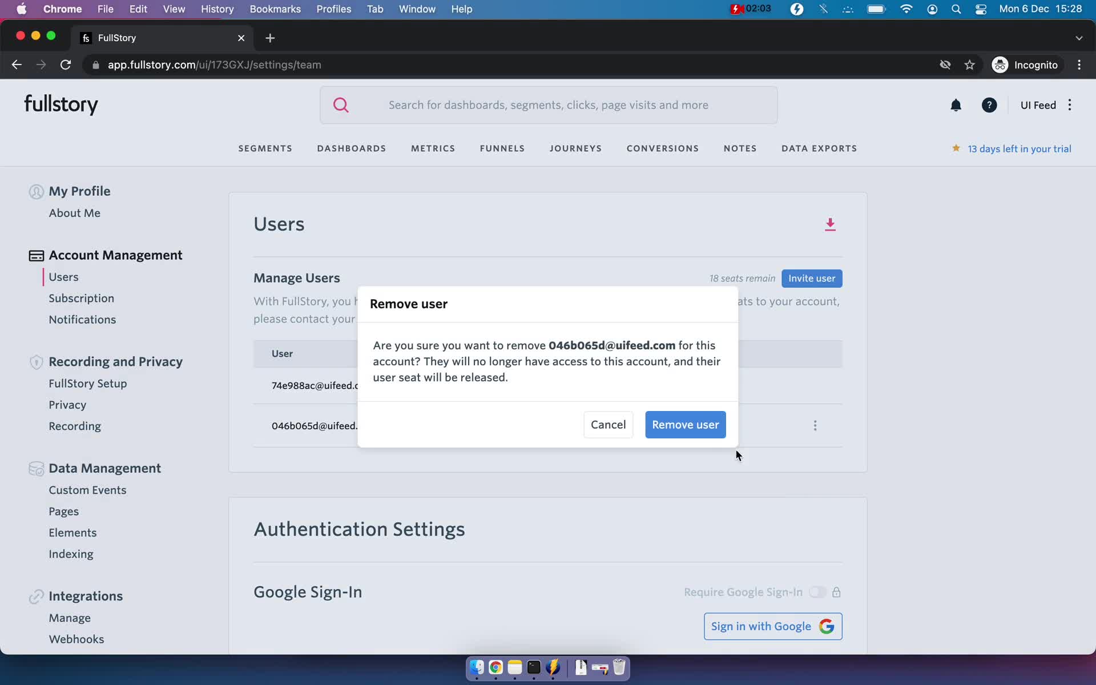Viewport: 1096px width, 685px height.
Task: Open the FUNNELS tab
Action: [x=502, y=148]
